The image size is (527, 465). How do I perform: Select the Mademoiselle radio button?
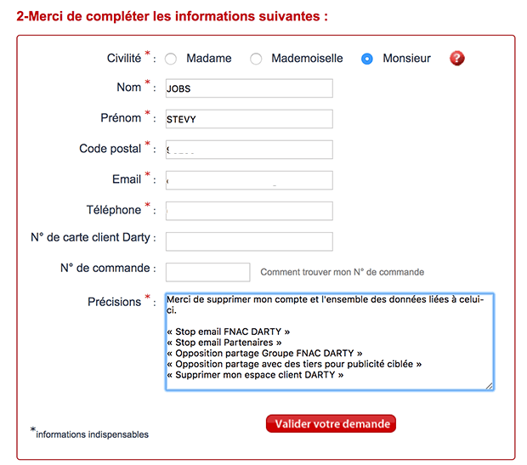(x=256, y=60)
